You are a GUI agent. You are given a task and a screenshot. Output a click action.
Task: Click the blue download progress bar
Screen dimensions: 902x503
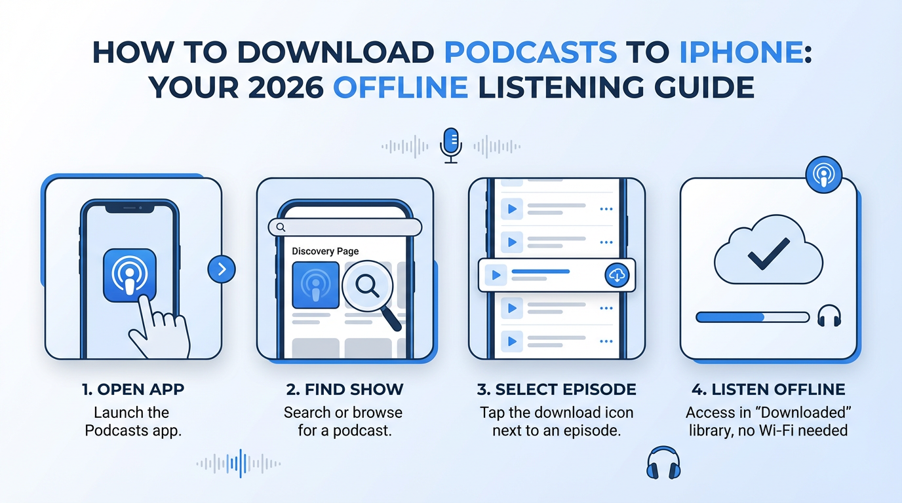[752, 317]
